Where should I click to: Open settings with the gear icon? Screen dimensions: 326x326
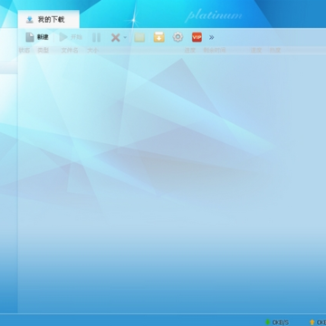[177, 37]
